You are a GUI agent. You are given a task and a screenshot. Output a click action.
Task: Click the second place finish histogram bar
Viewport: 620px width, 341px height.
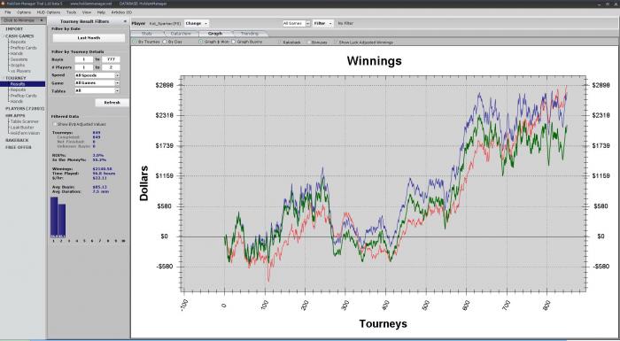(x=62, y=221)
